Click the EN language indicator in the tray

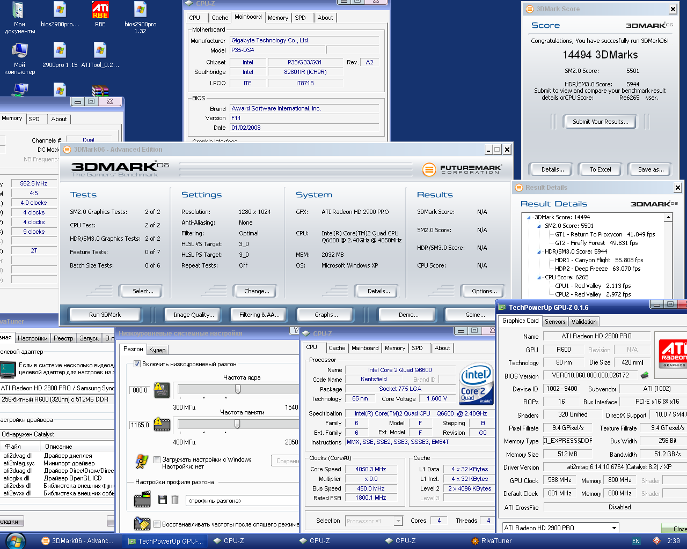tap(636, 541)
